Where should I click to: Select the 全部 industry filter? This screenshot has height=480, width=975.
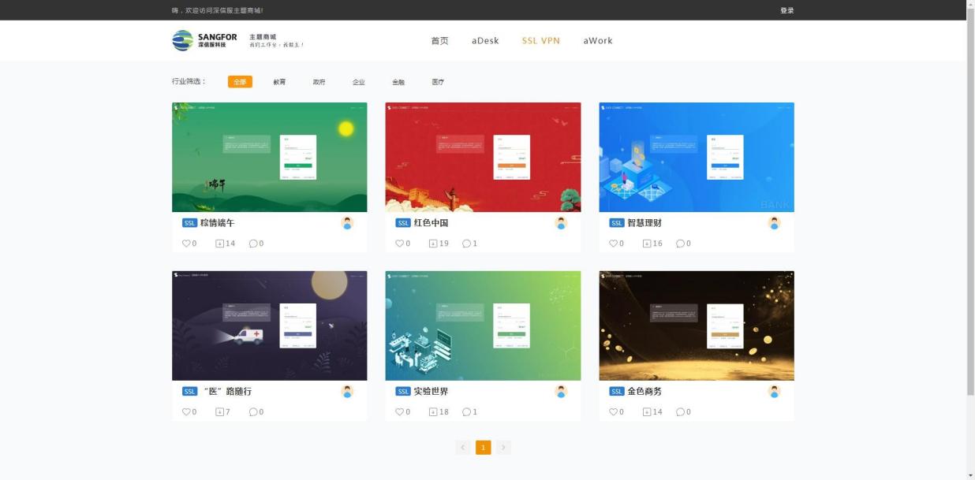tap(240, 82)
